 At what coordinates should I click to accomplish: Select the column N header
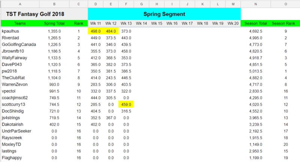click(255, 3)
